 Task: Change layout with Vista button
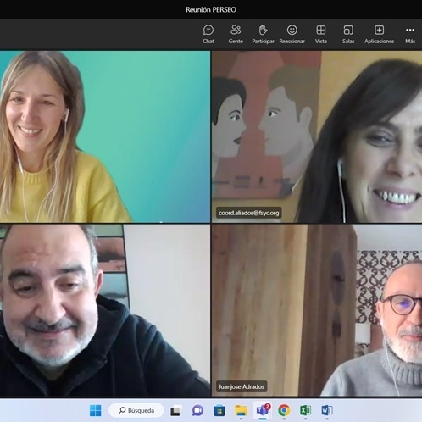[x=321, y=34]
